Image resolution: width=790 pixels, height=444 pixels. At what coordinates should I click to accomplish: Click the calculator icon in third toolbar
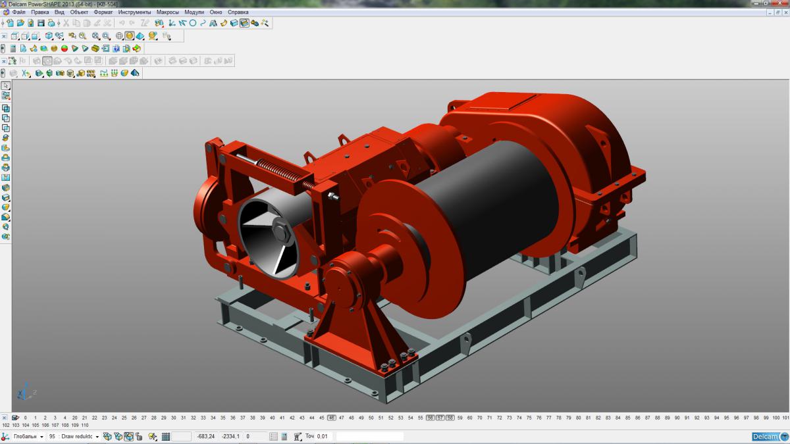click(13, 48)
